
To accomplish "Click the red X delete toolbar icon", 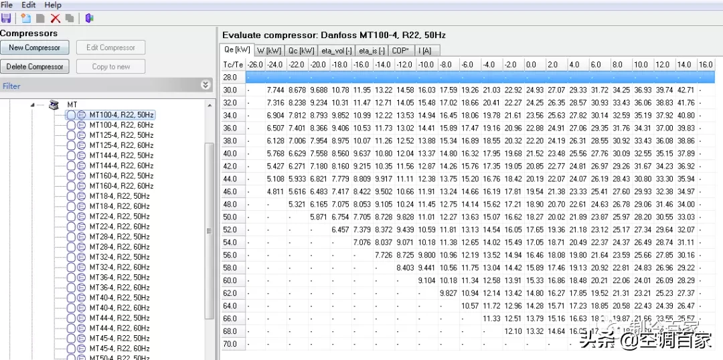I will click(56, 19).
